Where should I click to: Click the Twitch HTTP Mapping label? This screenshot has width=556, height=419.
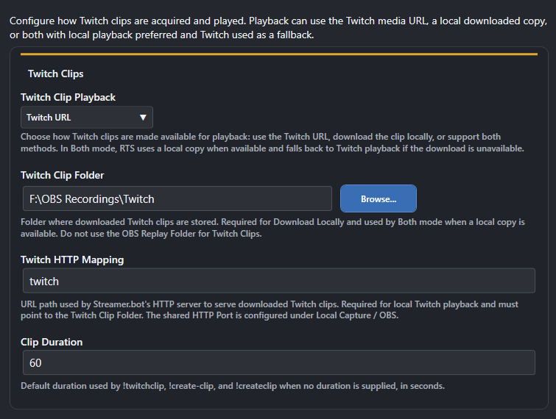click(72, 259)
